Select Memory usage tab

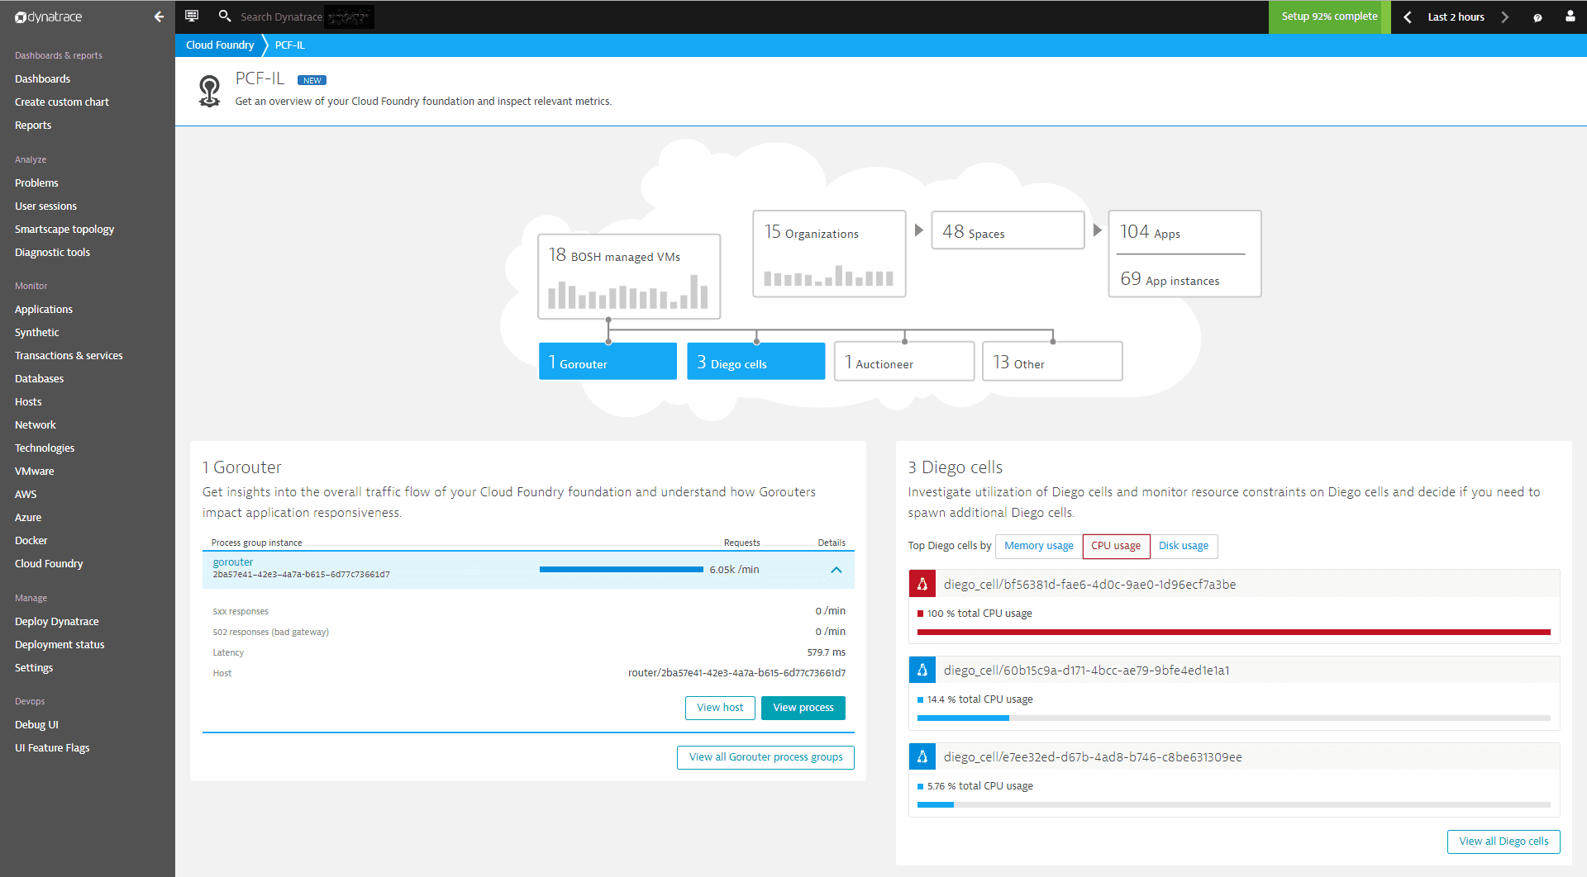pyautogui.click(x=1038, y=546)
